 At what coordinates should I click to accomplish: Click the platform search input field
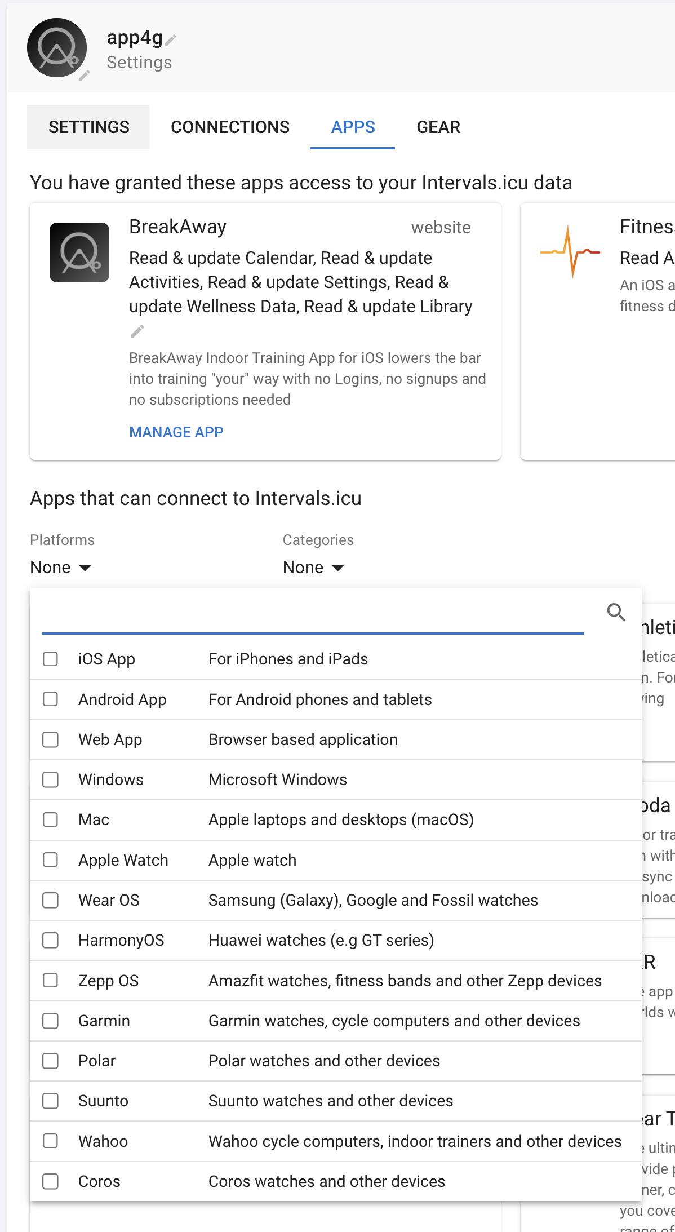pyautogui.click(x=313, y=615)
